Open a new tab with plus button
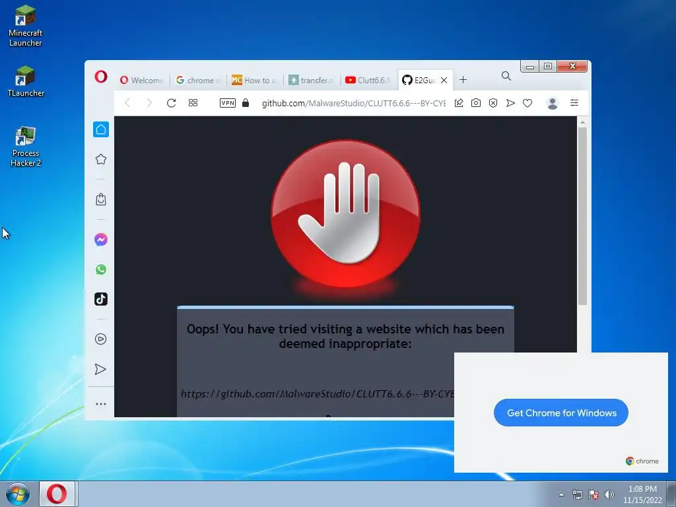 click(463, 80)
